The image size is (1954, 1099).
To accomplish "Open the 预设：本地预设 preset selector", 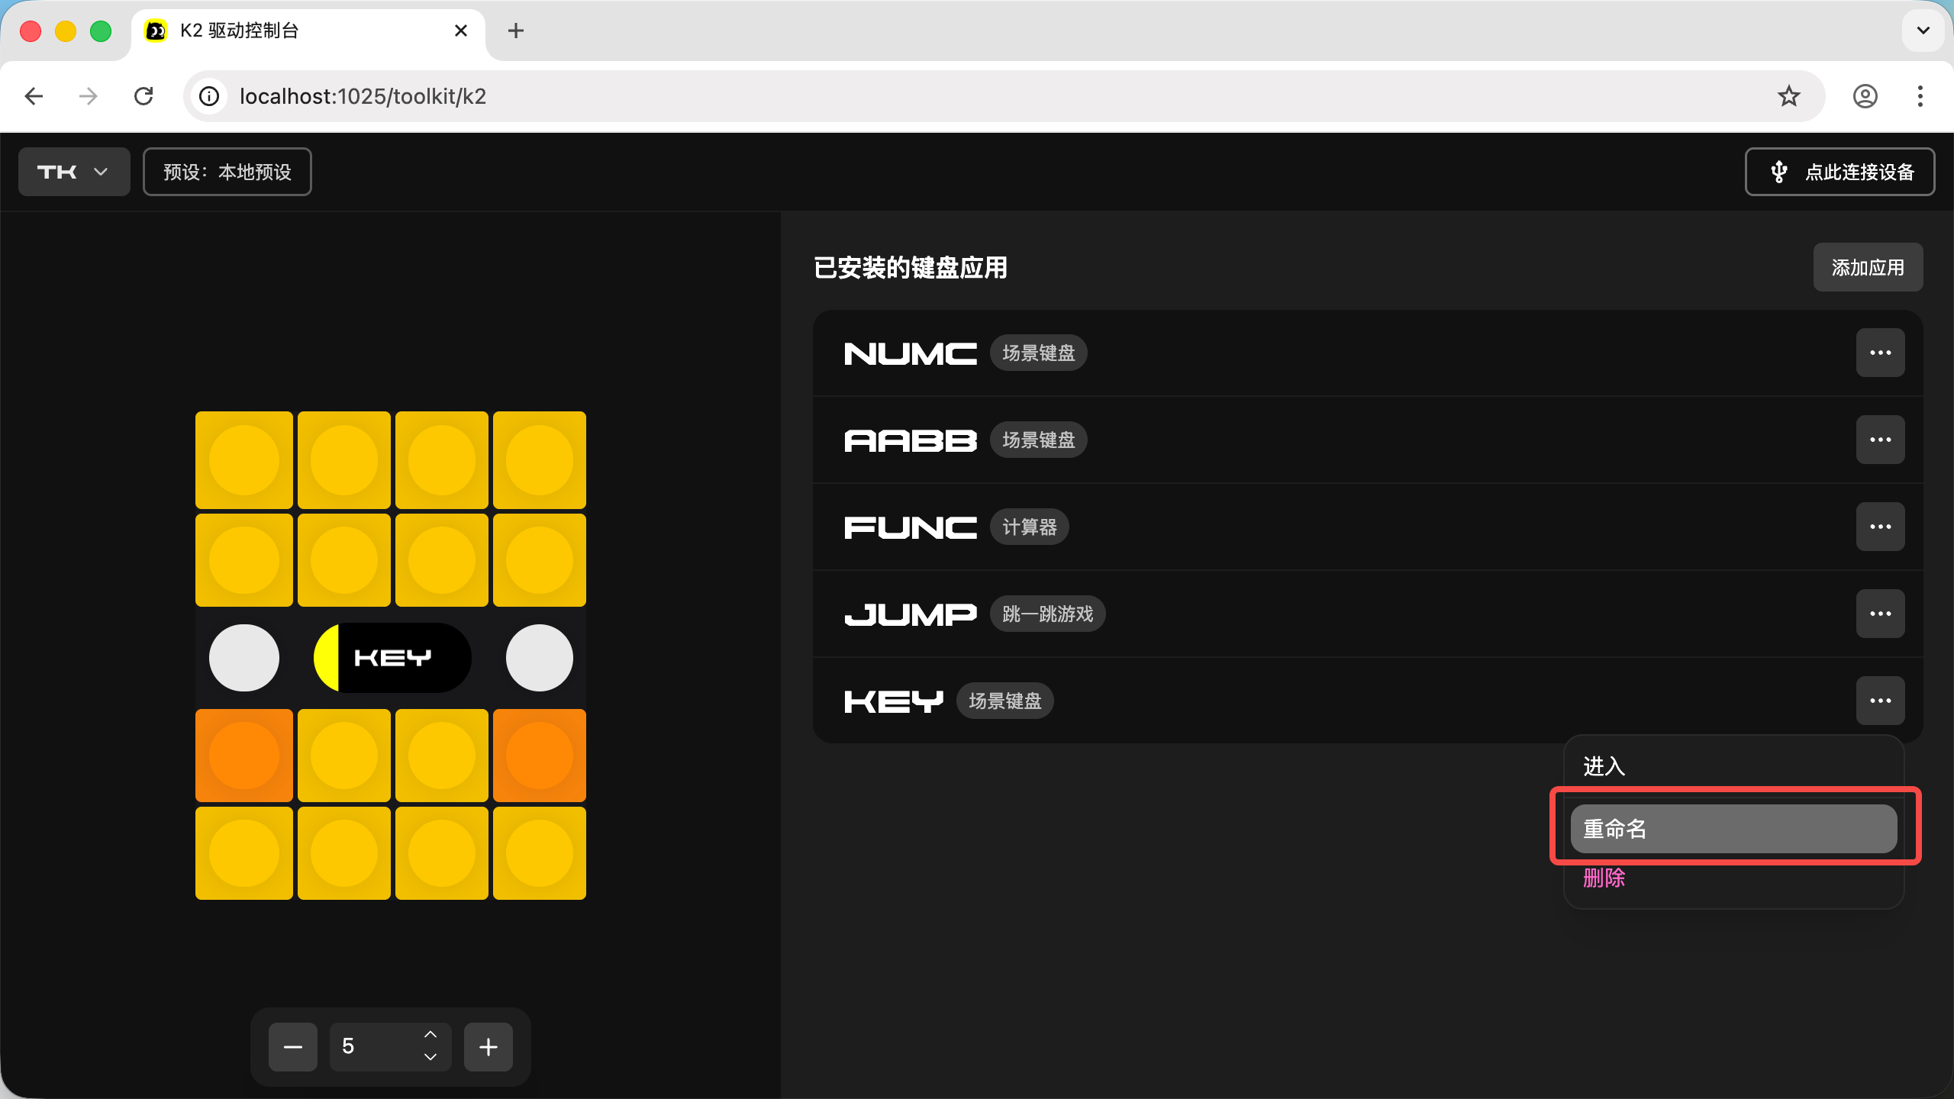I will 227,172.
